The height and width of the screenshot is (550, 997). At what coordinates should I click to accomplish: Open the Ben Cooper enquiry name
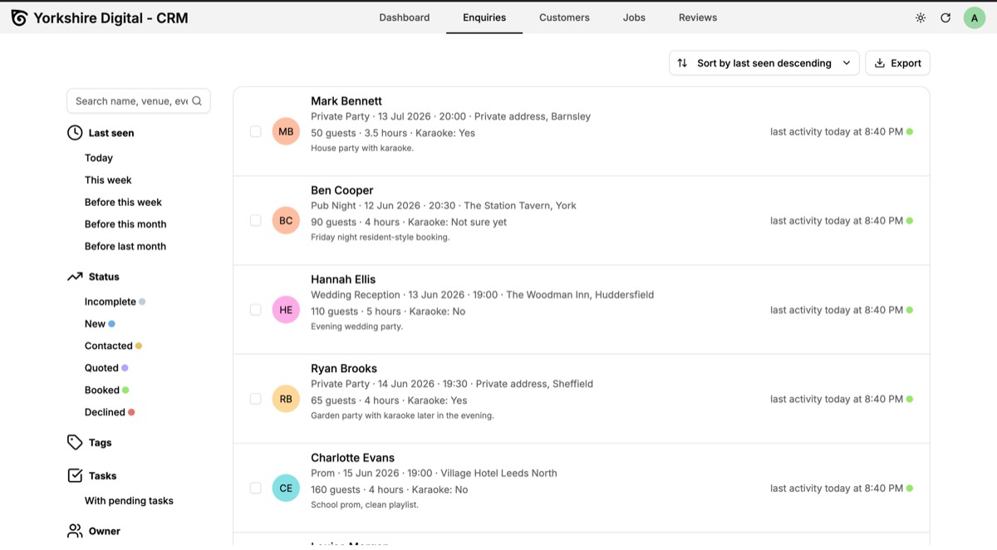pos(342,190)
